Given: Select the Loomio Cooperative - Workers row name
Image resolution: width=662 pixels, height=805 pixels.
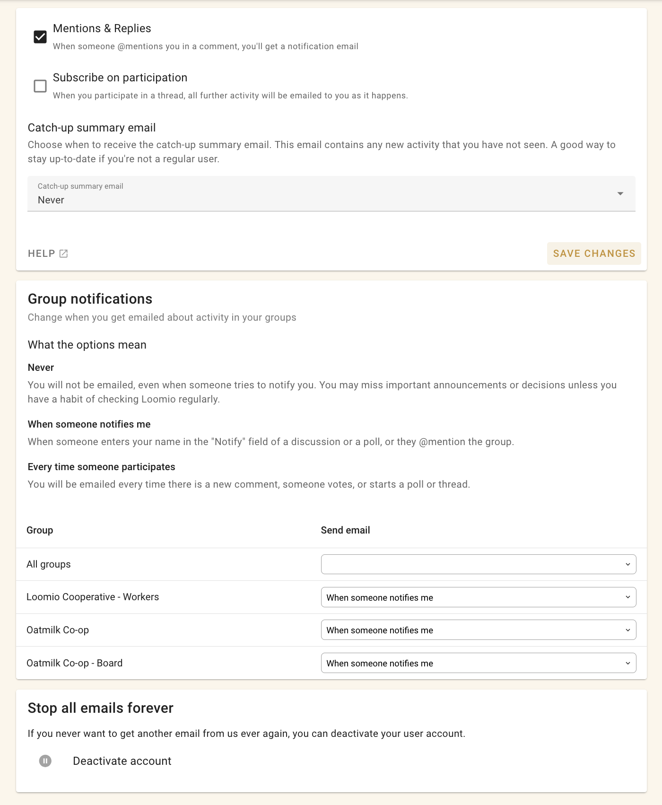Looking at the screenshot, I should tap(93, 597).
